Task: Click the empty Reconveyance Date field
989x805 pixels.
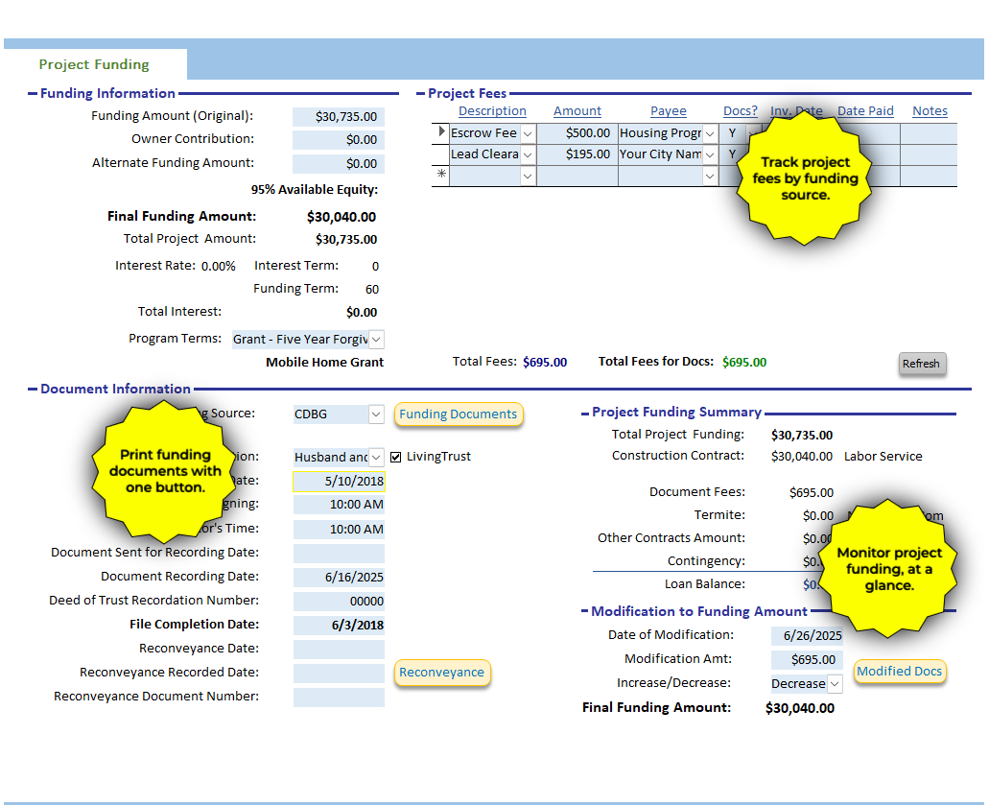Action: [x=339, y=650]
